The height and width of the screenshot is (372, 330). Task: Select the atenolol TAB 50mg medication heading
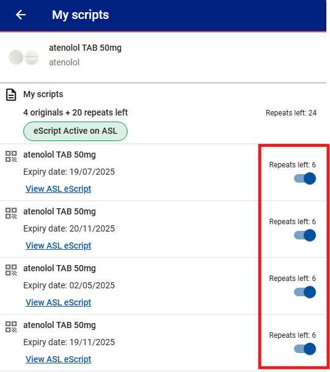[x=85, y=48]
